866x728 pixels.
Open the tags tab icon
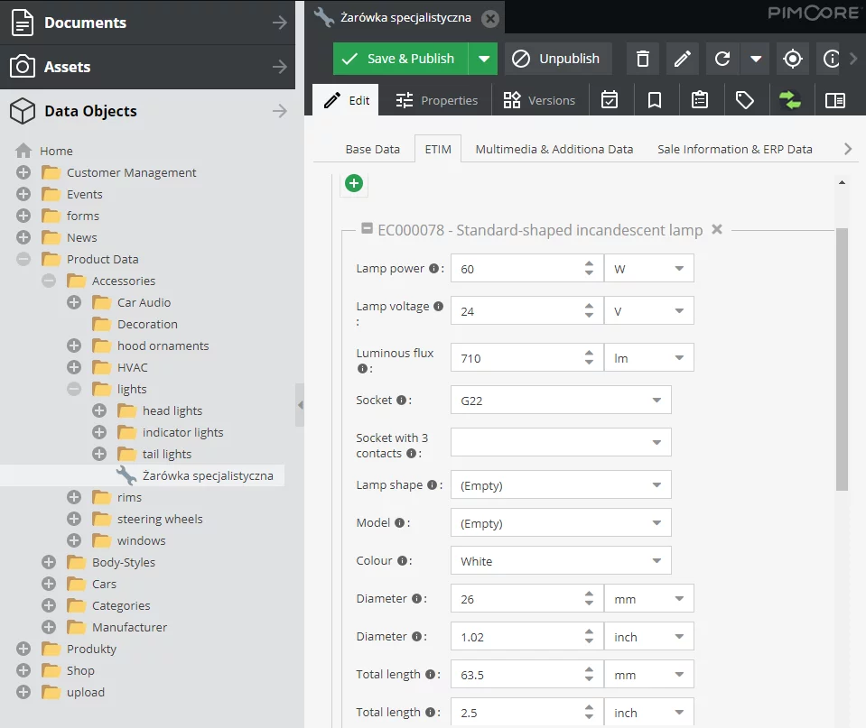click(744, 100)
